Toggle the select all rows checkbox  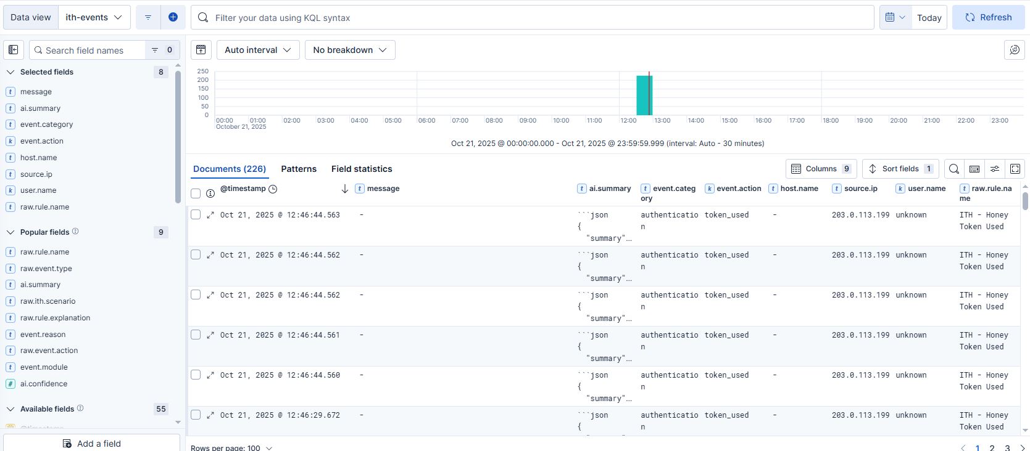click(196, 193)
